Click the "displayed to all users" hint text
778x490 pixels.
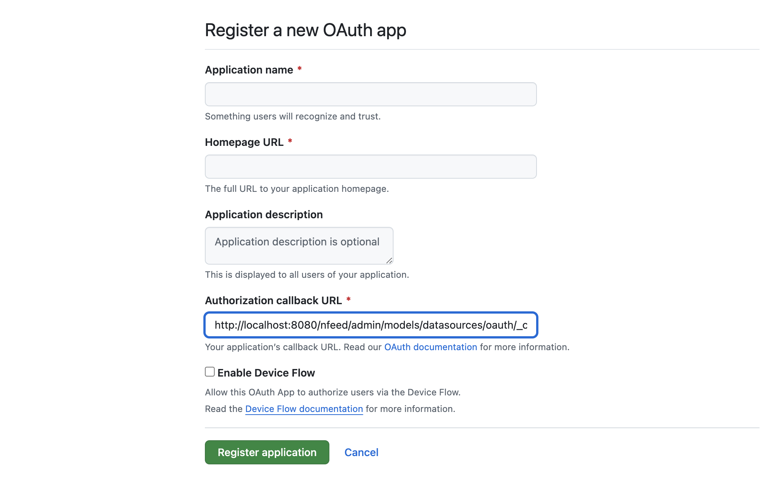coord(307,275)
